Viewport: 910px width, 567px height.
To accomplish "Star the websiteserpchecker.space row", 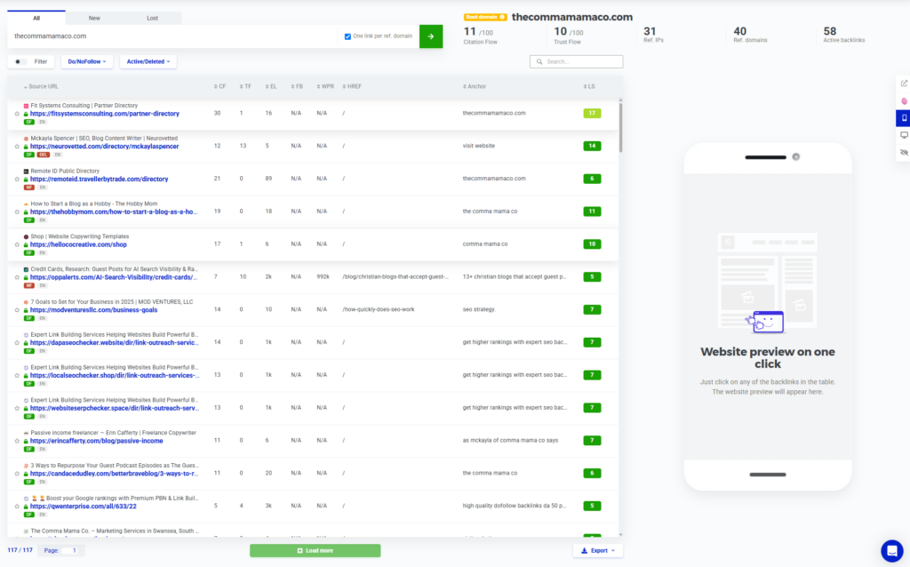I will (x=17, y=408).
